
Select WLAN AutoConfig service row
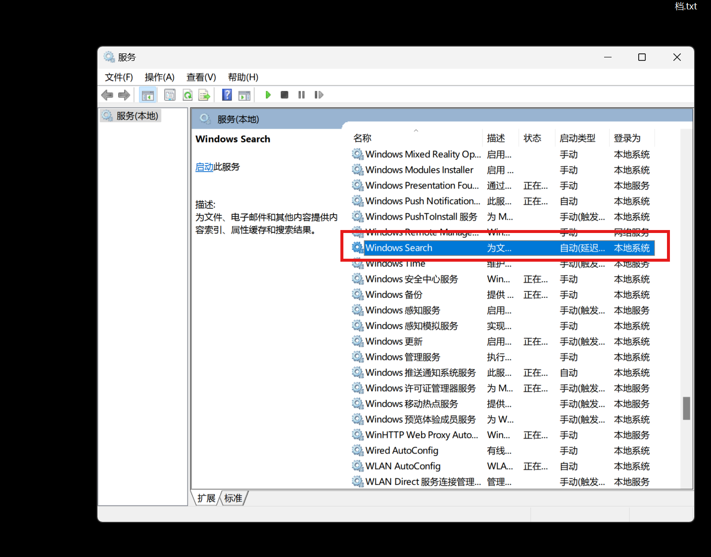click(x=502, y=466)
